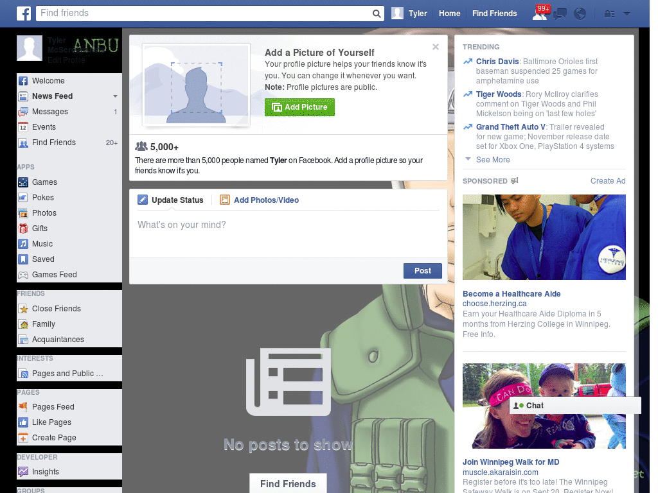This screenshot has height=493, width=658.
Task: Click the Like Pages thumbs-up icon
Action: (x=23, y=422)
